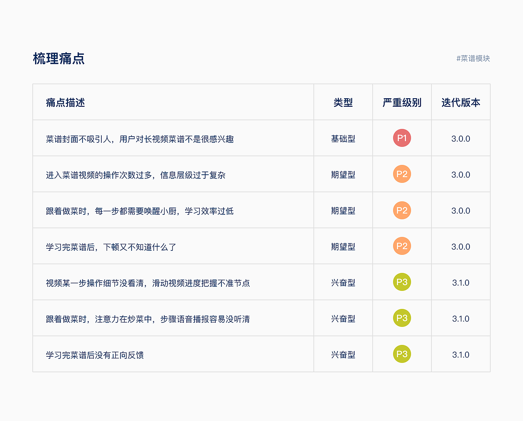Select the text 跟着做菜时，每一步都需要唤醒小厨

coord(111,211)
